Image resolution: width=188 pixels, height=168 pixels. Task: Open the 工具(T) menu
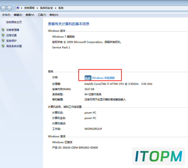[42, 15]
